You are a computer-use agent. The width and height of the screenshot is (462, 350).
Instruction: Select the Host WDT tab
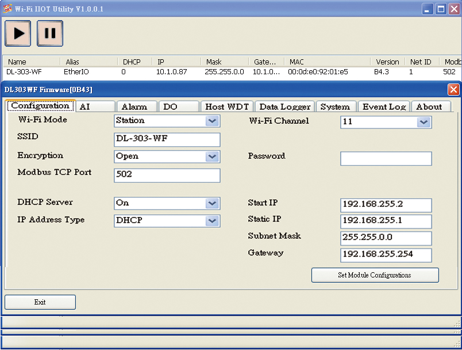(x=226, y=106)
